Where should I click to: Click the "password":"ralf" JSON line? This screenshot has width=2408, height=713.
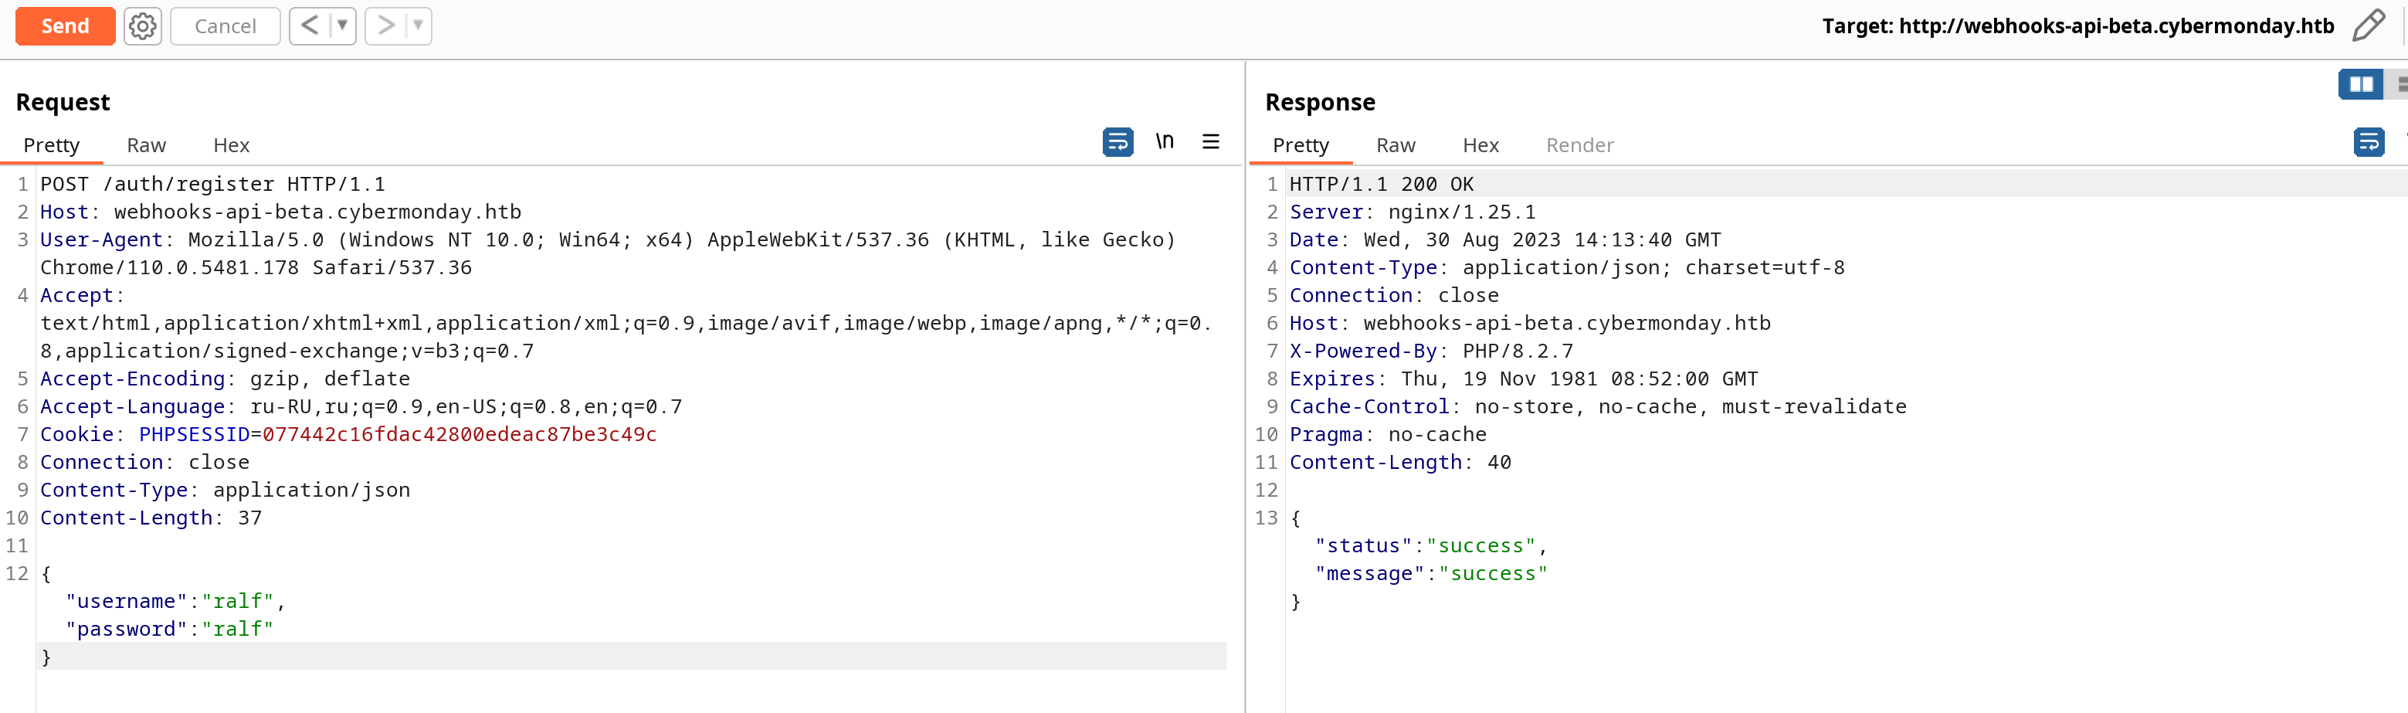click(x=169, y=629)
